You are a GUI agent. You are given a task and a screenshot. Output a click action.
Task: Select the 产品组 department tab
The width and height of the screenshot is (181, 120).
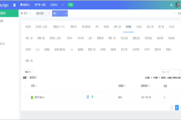point(171,27)
